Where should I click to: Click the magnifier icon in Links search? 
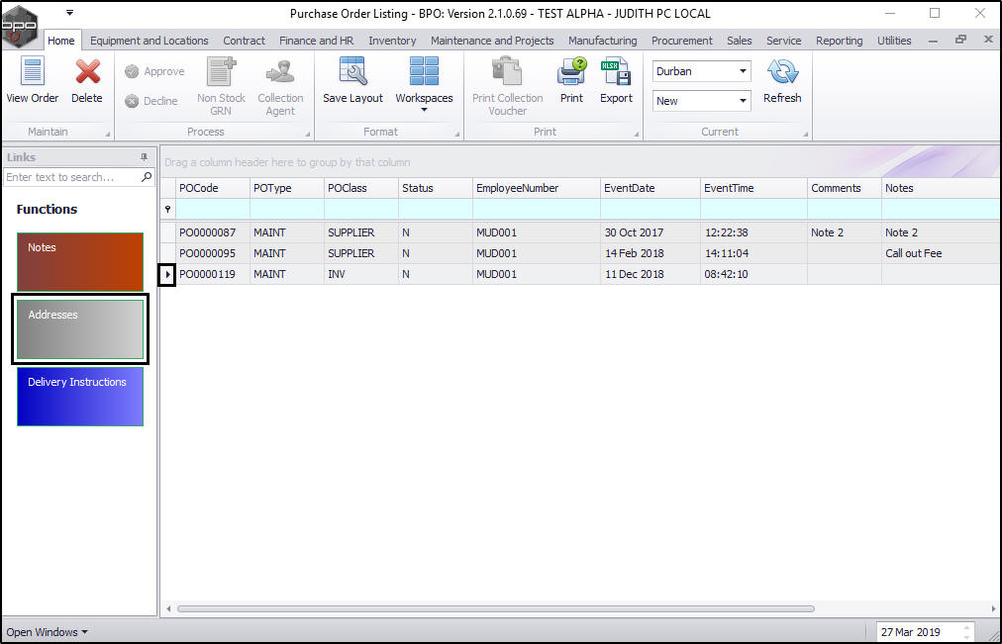pos(147,177)
